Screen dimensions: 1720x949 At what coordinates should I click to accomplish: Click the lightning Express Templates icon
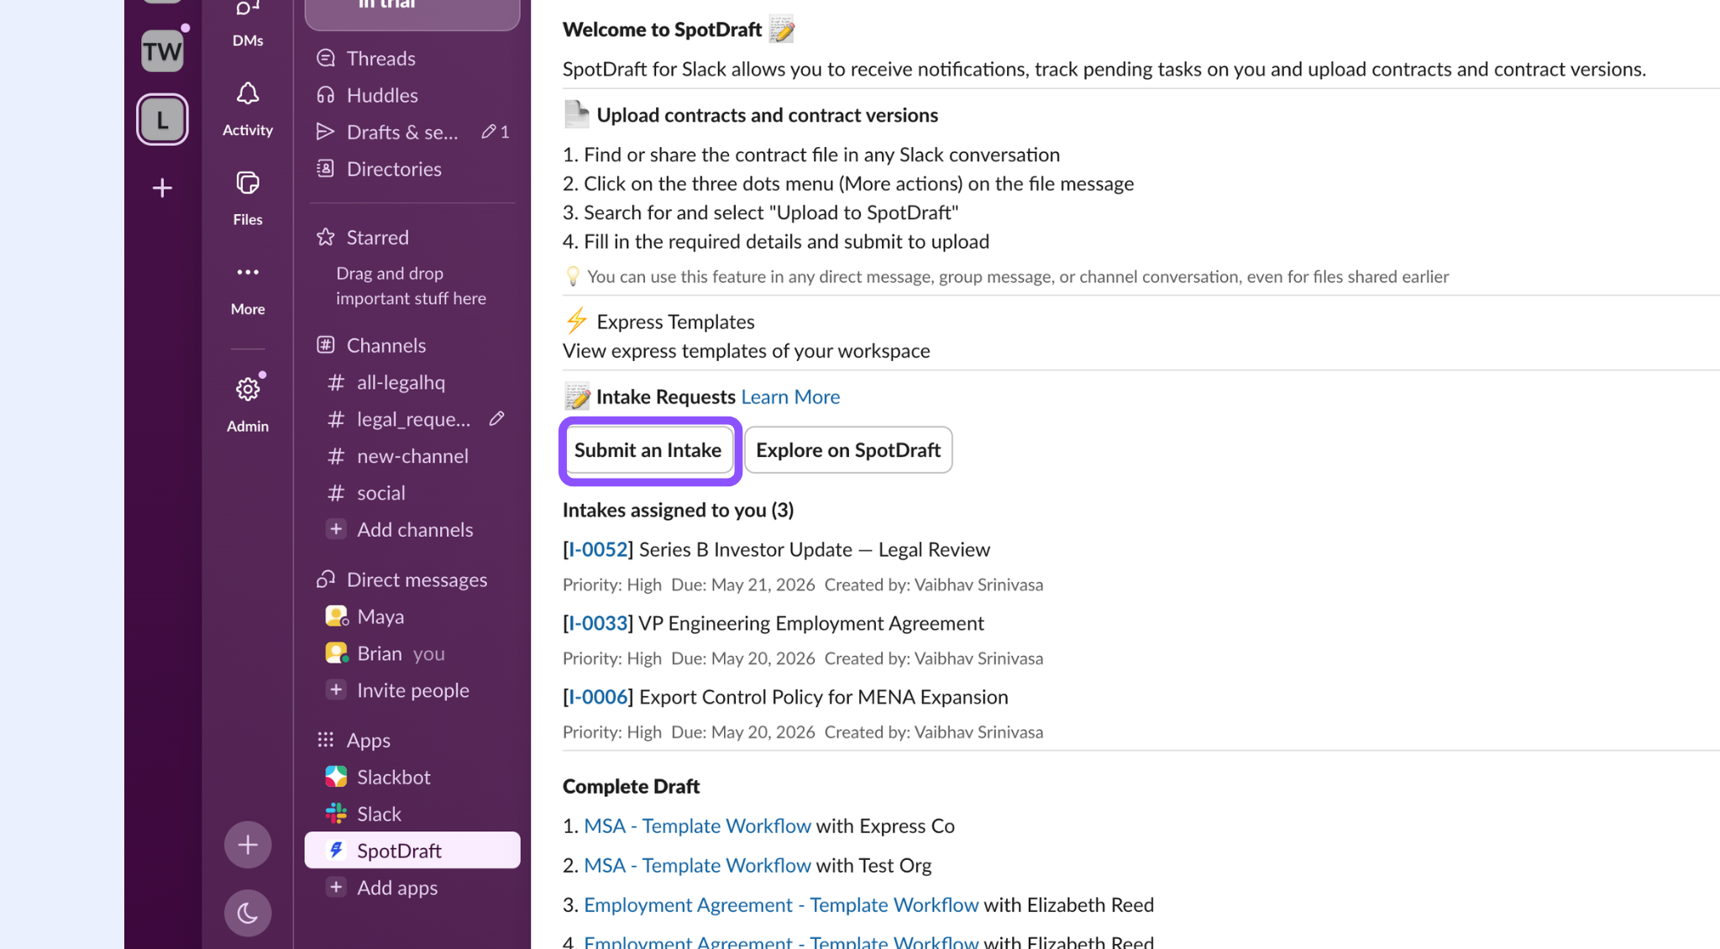pyautogui.click(x=576, y=321)
